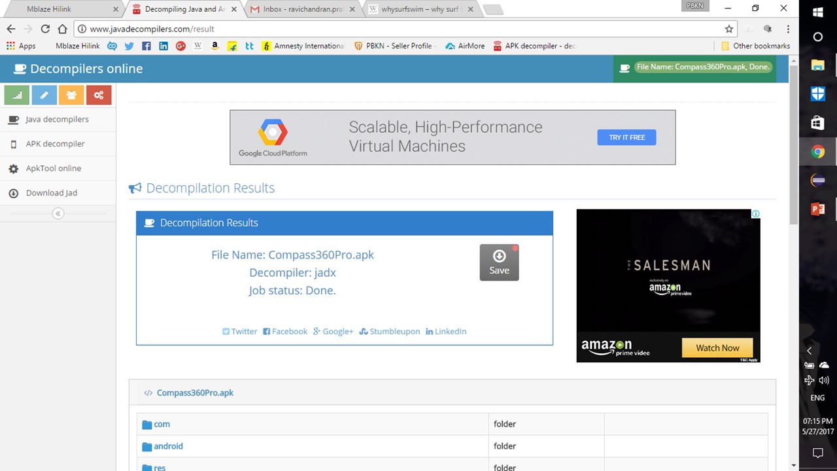
Task: Bookmark this page with star icon
Action: 728,29
